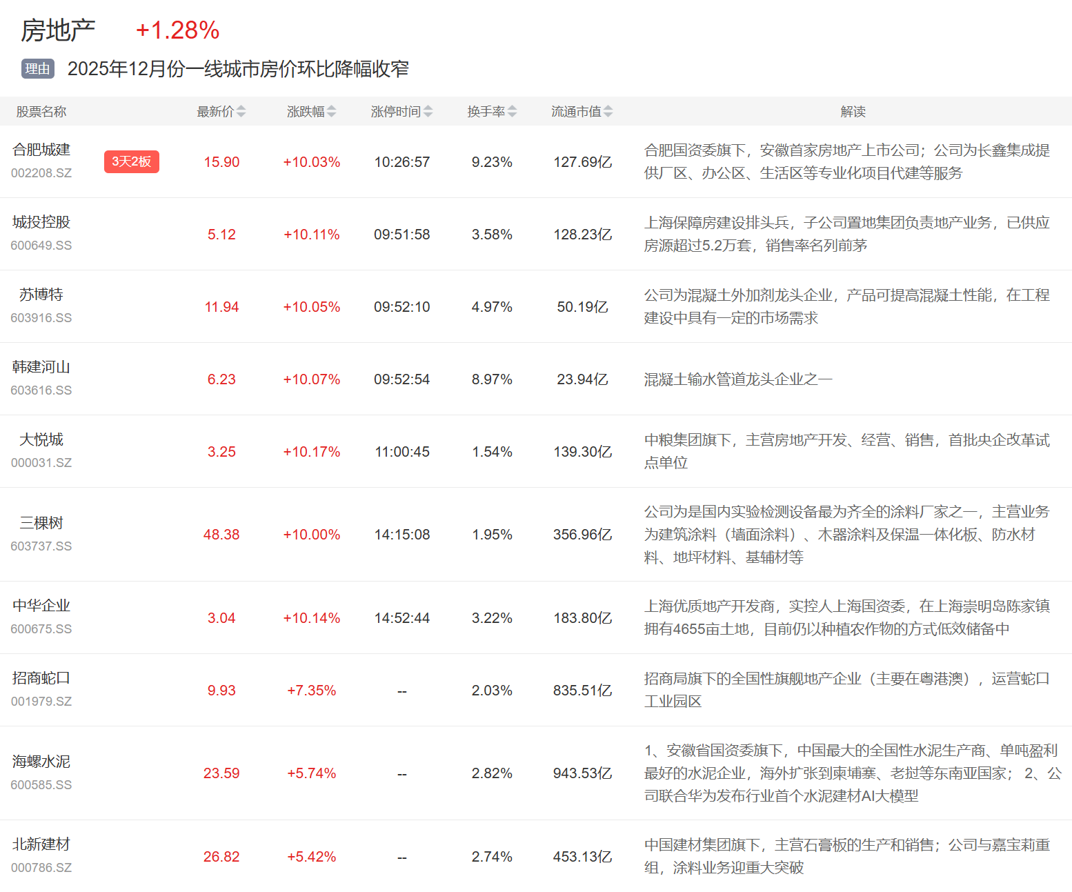Click 海螺水泥 stock name
The height and width of the screenshot is (892, 1072).
pos(41,762)
